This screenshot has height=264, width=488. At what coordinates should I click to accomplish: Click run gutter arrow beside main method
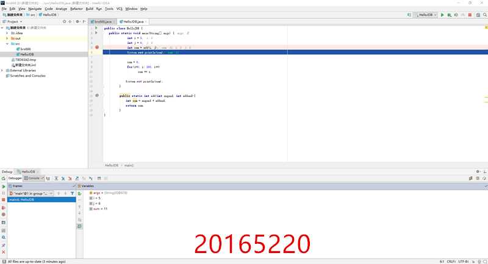click(x=96, y=33)
